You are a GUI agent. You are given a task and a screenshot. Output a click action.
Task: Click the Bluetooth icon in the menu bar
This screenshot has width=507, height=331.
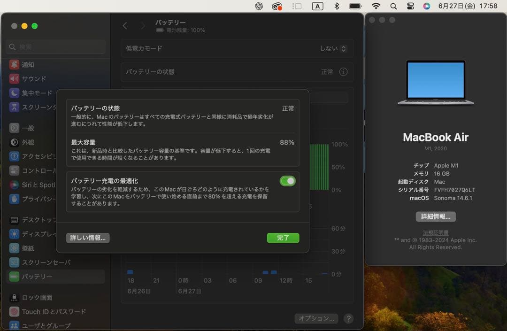click(x=337, y=7)
